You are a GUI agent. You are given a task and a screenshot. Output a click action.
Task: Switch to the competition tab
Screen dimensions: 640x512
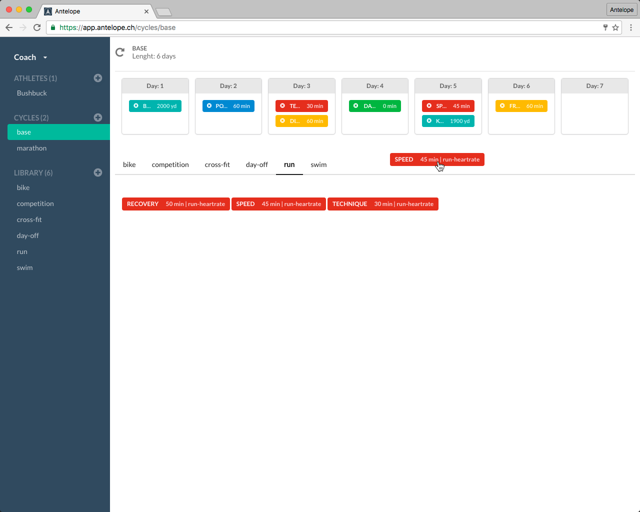point(170,164)
